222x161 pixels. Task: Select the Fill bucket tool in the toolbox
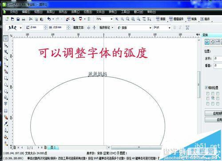(x=6, y=137)
